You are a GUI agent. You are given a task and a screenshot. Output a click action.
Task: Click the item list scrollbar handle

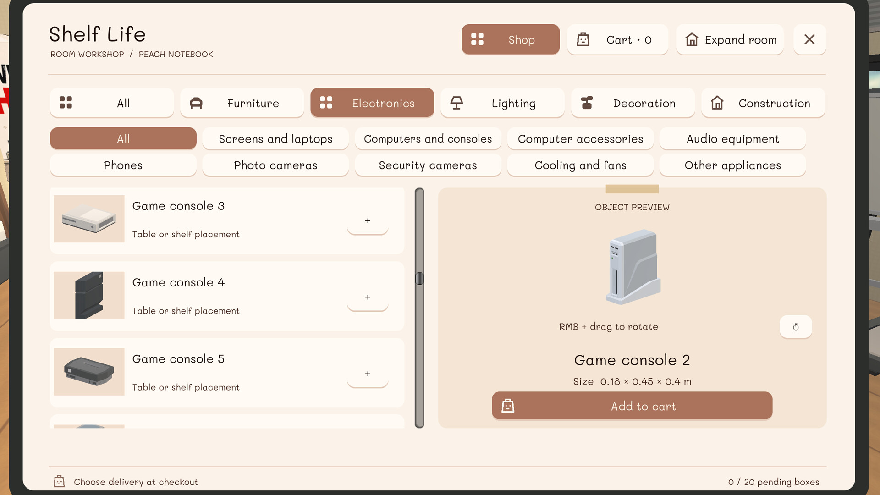tap(419, 279)
